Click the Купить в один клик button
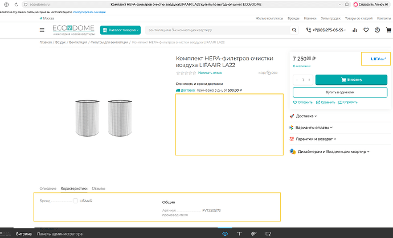Image resolution: width=393 pixels, height=238 pixels. tap(340, 92)
